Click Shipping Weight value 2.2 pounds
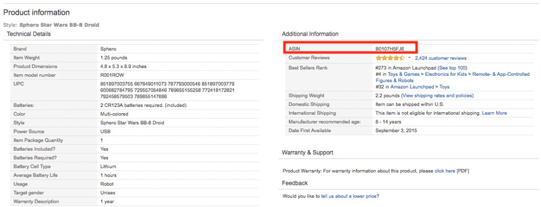 coord(388,95)
